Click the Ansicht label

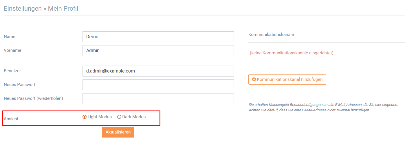(x=11, y=119)
